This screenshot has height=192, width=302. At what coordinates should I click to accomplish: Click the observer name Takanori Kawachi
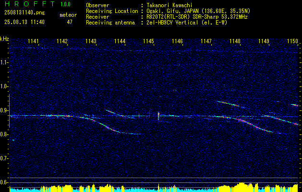coord(169,5)
